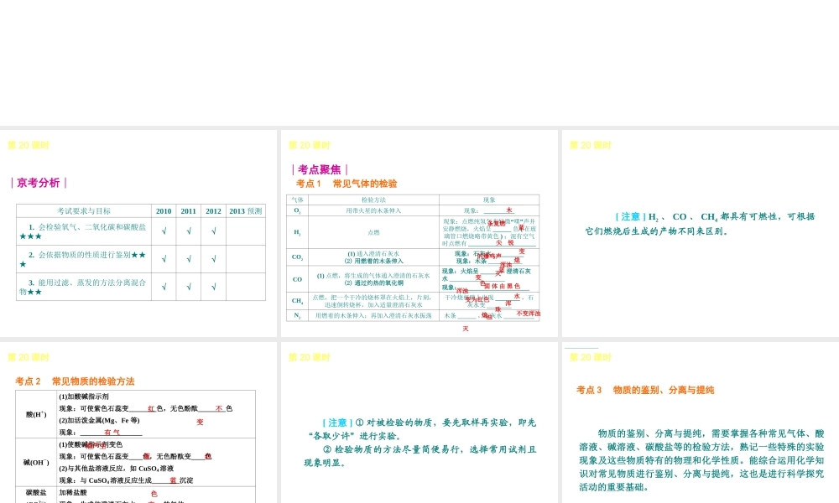Click the 2010 check mark in row 1
The width and height of the screenshot is (839, 503).
point(164,231)
